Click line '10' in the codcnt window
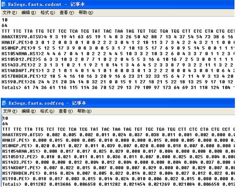The image size is (237, 188). point(5,20)
